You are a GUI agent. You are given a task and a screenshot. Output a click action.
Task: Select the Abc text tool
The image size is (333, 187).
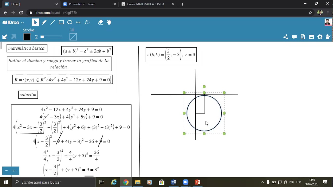(x=78, y=22)
